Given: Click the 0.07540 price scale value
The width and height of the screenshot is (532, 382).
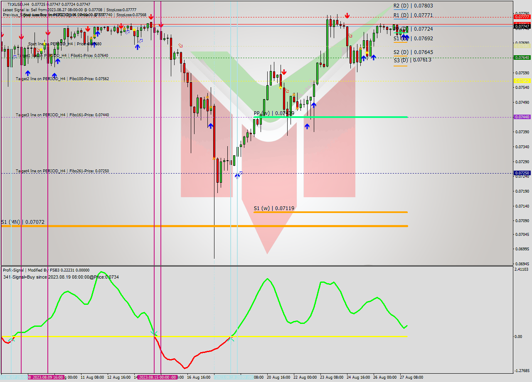Looking at the screenshot, I should pyautogui.click(x=522, y=87).
